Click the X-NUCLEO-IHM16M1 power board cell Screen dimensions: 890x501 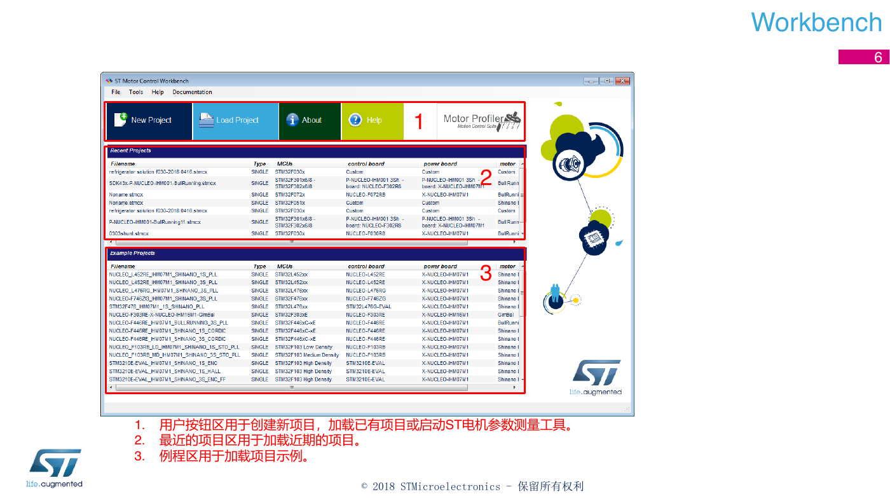point(445,315)
